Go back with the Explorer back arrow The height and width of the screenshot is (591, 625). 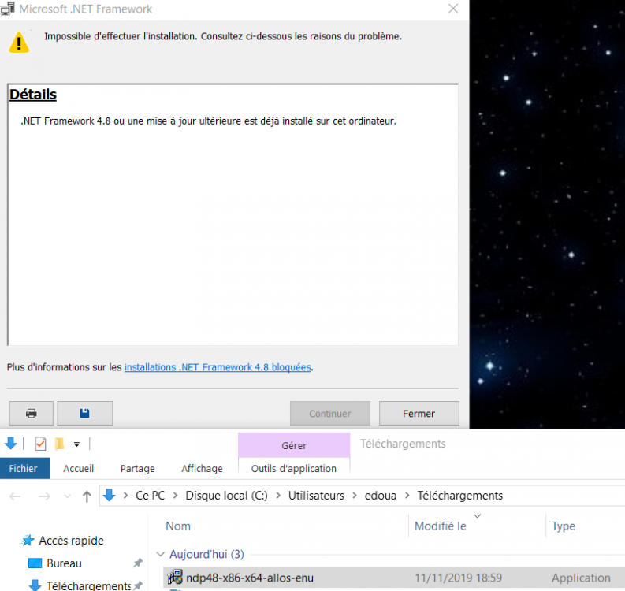(15, 496)
